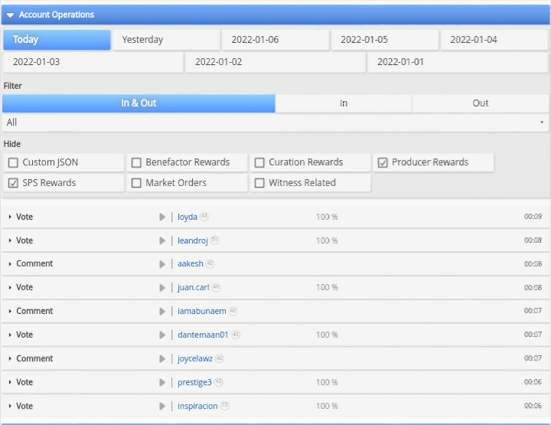Open the inspiracion account link
Screen dimensions: 551x425
pos(197,407)
